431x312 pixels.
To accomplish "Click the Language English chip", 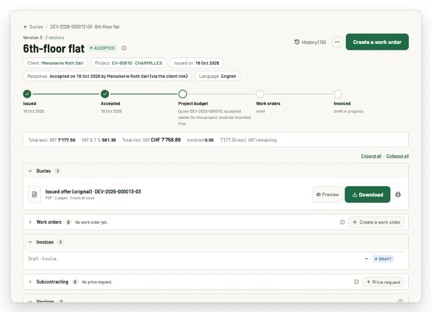I will tap(217, 76).
